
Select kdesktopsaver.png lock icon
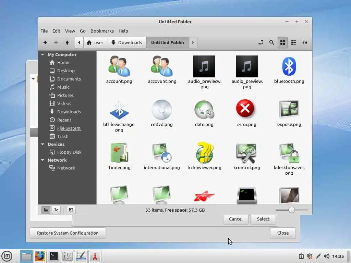pos(289,153)
